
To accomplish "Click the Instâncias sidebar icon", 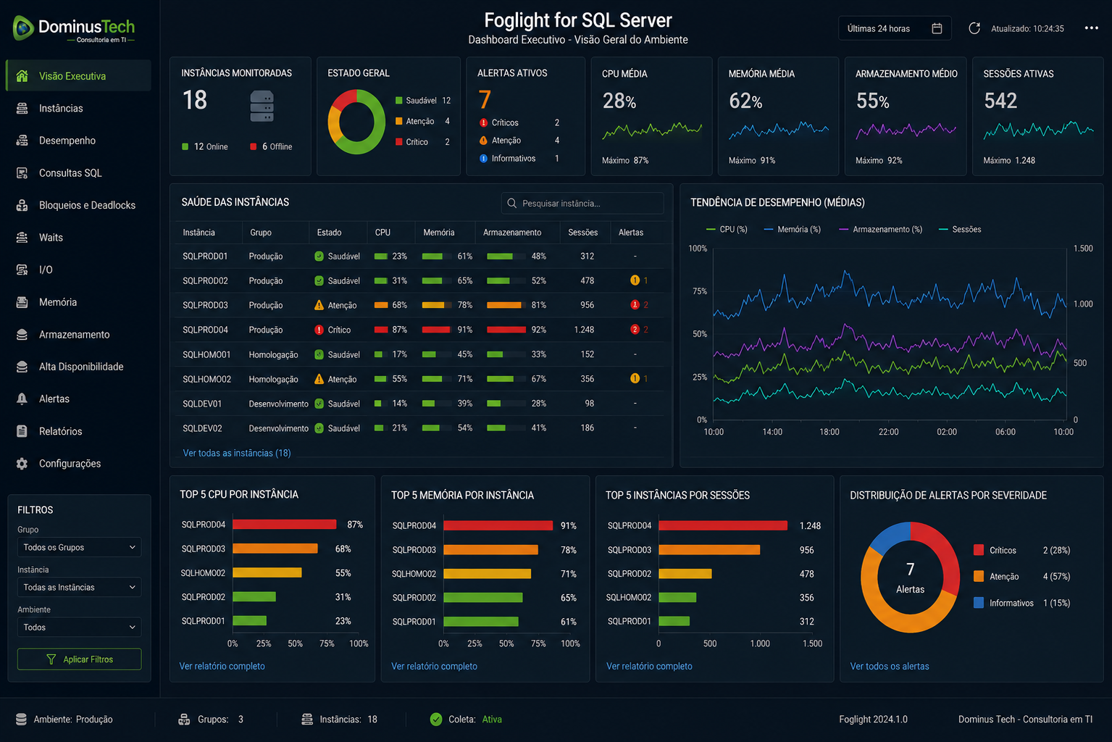I will pyautogui.click(x=22, y=108).
